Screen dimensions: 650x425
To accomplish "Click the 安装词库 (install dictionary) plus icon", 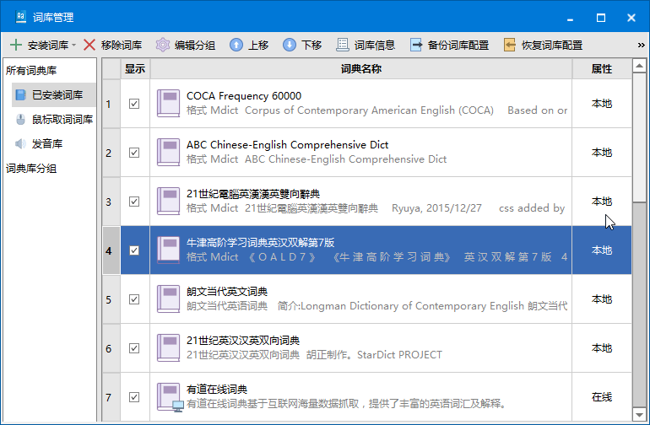I will (15, 45).
